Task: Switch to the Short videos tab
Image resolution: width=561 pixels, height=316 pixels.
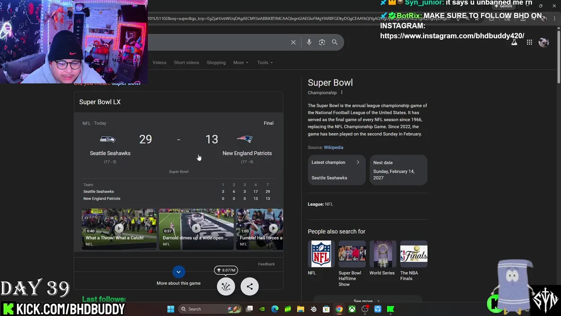Action: click(x=186, y=62)
